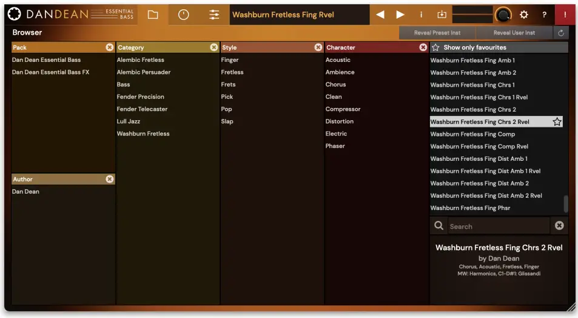Favourite the Fing Chrs 2 Rvel preset
This screenshot has width=578, height=318.
click(557, 122)
